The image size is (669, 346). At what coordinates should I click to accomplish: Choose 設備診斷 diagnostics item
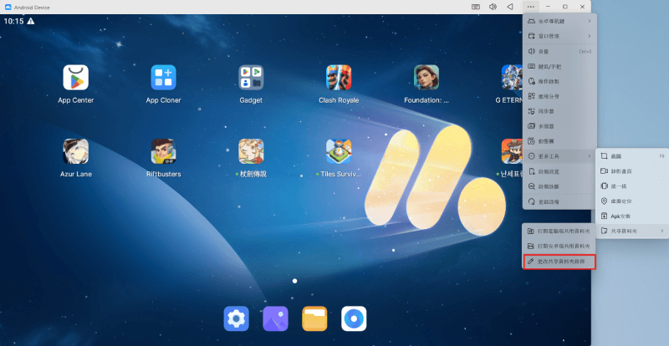tap(559, 186)
